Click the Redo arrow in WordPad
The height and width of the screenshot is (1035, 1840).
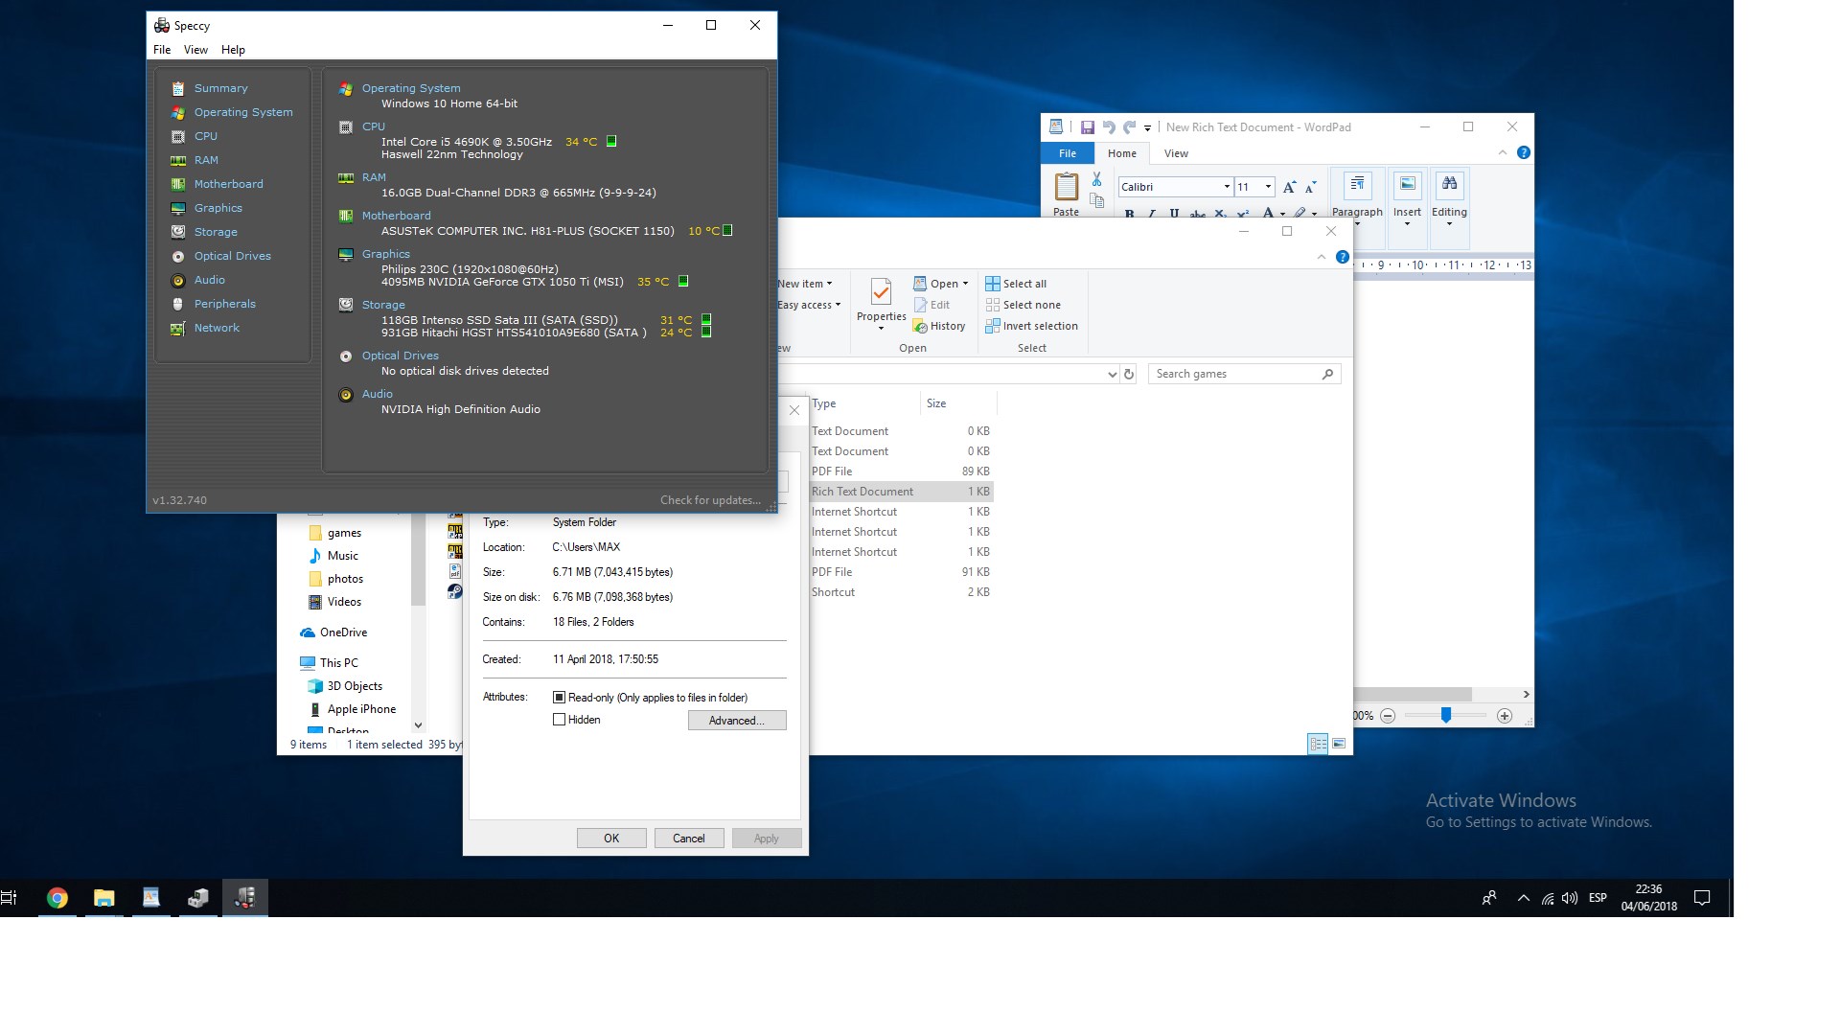tap(1129, 127)
